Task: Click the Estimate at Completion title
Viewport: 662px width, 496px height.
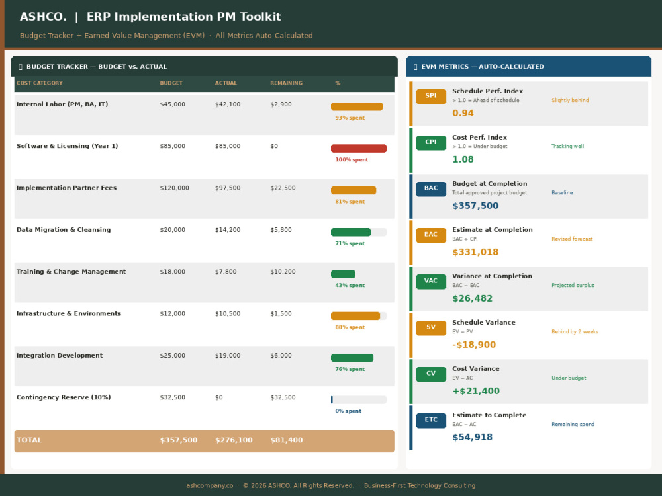Action: [x=493, y=230]
